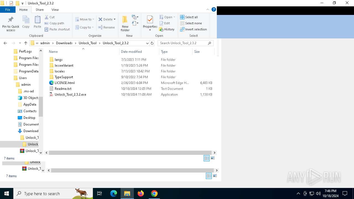Refresh the current folder
The image size is (354, 199).
point(152,43)
